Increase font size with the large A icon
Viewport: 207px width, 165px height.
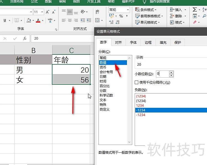coord(47,12)
